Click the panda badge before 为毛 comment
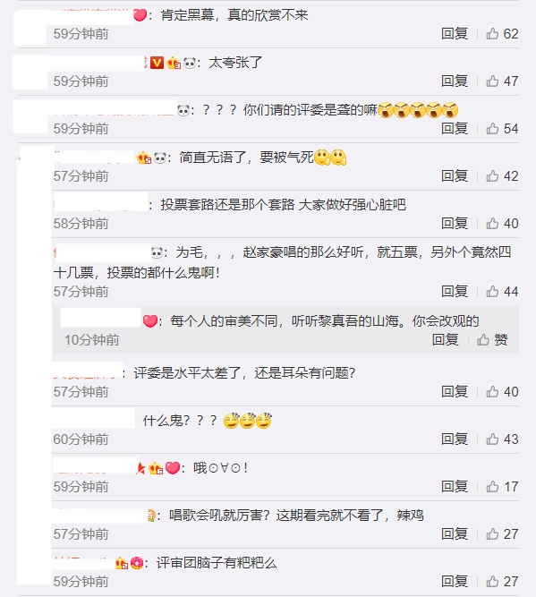Viewport: 536px width, 597px height. tap(157, 252)
